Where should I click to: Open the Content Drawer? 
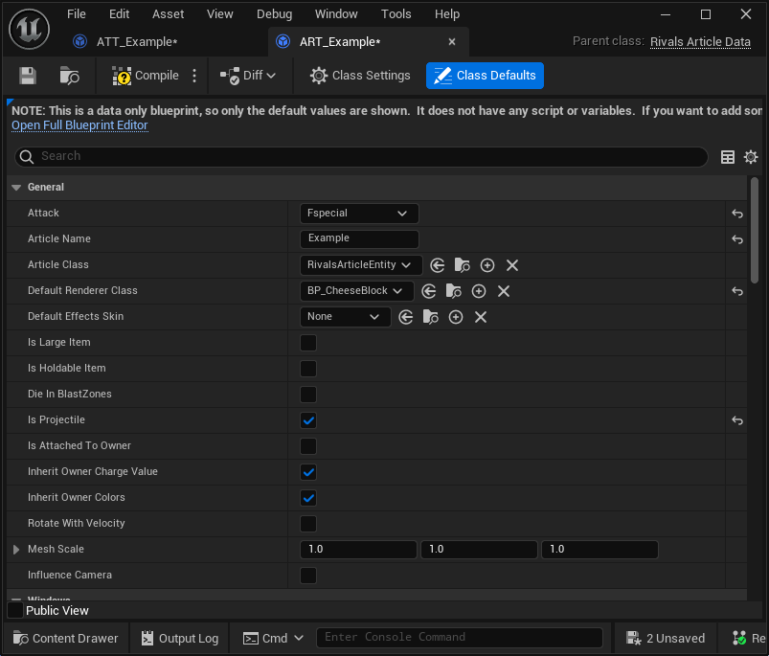pos(66,639)
